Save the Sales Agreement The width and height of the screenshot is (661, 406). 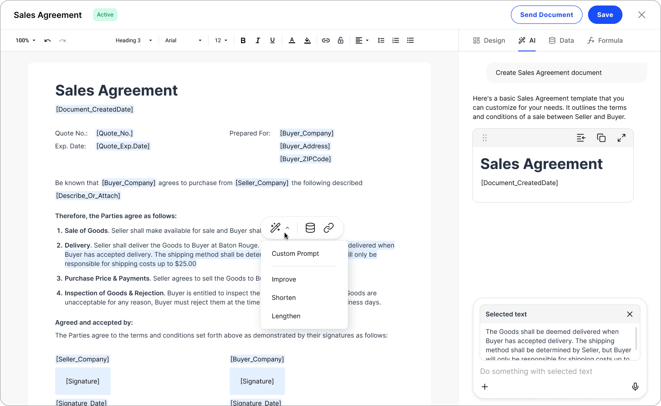tap(605, 14)
